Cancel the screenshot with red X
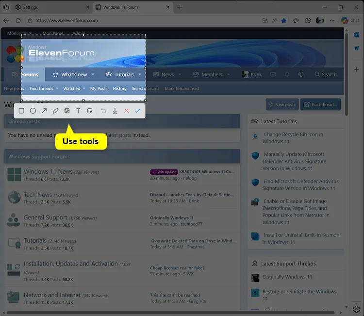 pos(126,111)
